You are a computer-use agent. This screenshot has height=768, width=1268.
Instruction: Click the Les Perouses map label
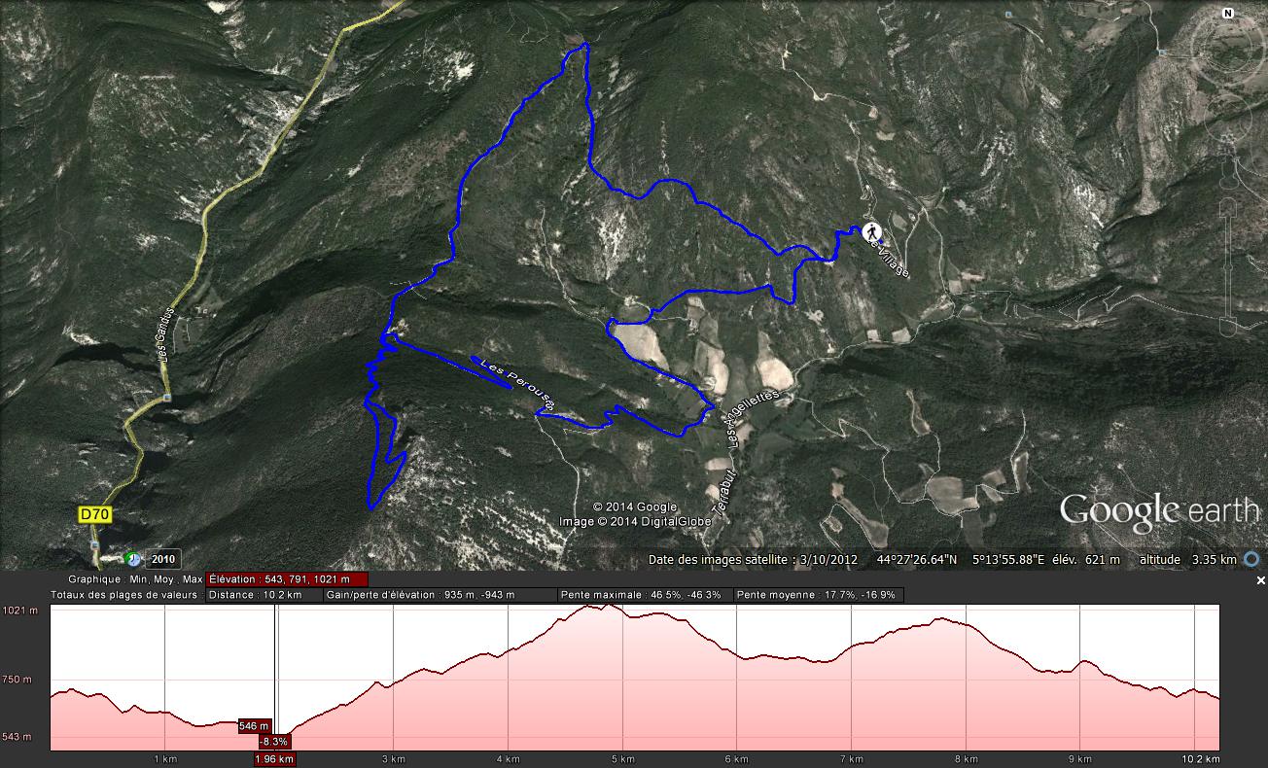click(518, 383)
